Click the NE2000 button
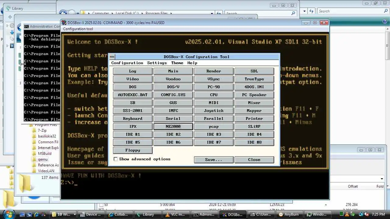390x219 pixels. tap(173, 127)
